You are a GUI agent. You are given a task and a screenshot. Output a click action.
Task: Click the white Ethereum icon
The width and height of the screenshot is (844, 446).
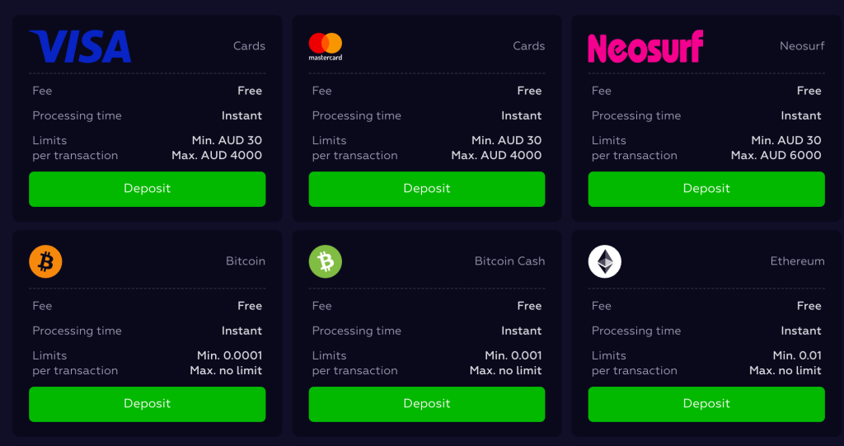[x=604, y=261]
